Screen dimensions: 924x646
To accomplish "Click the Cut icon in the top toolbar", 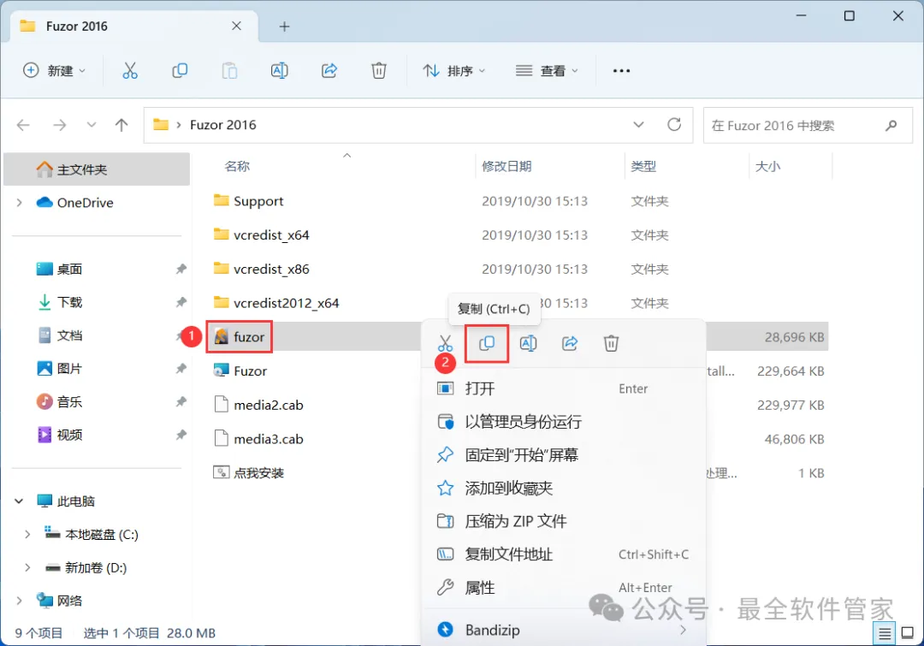I will click(x=130, y=71).
